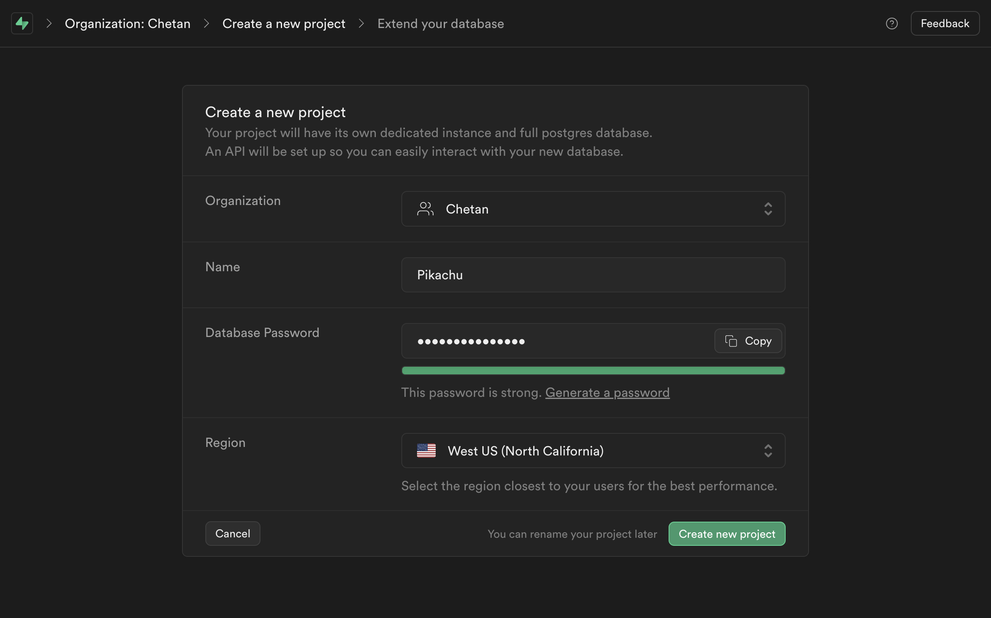Click Generate a password link

[607, 392]
